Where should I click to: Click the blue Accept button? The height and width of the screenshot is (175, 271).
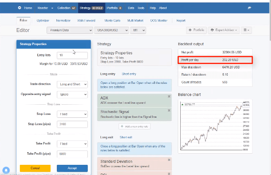(x=72, y=168)
